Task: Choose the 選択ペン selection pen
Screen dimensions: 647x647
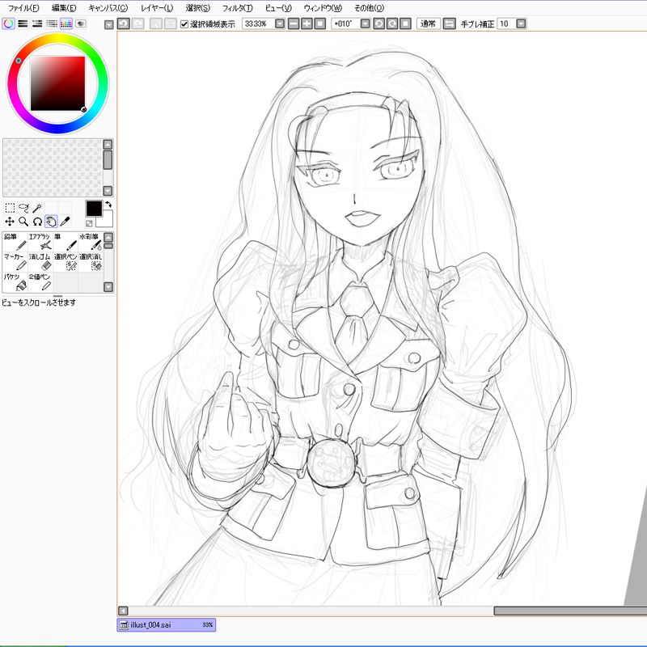Action: pos(66,262)
